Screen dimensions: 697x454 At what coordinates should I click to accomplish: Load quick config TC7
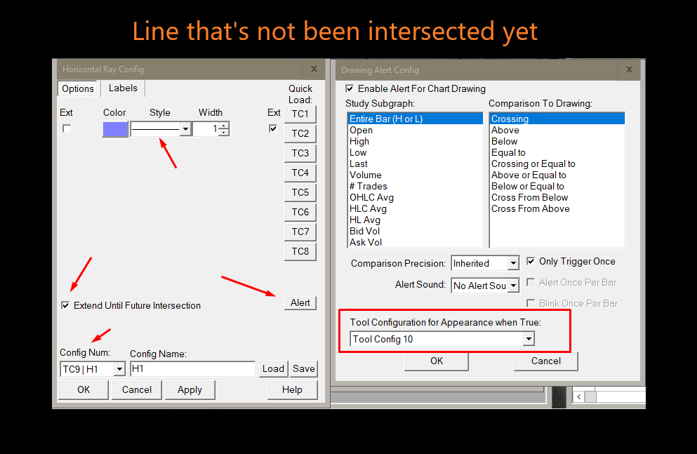tap(300, 232)
